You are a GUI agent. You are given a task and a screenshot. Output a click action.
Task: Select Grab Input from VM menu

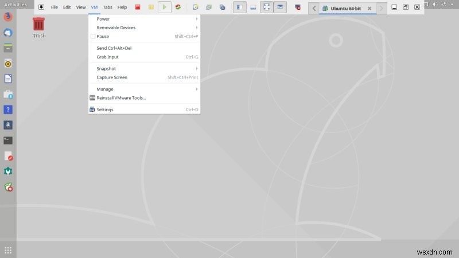click(144, 57)
